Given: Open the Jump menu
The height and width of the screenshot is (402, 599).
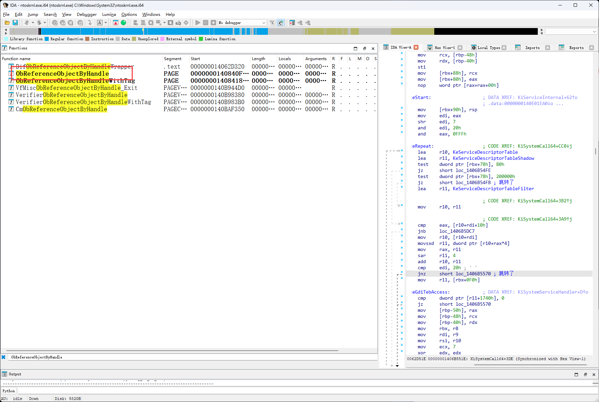Looking at the screenshot, I should 33,14.
